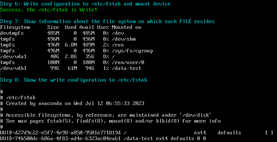Click the /dev/vda1 device name

tap(13, 56)
